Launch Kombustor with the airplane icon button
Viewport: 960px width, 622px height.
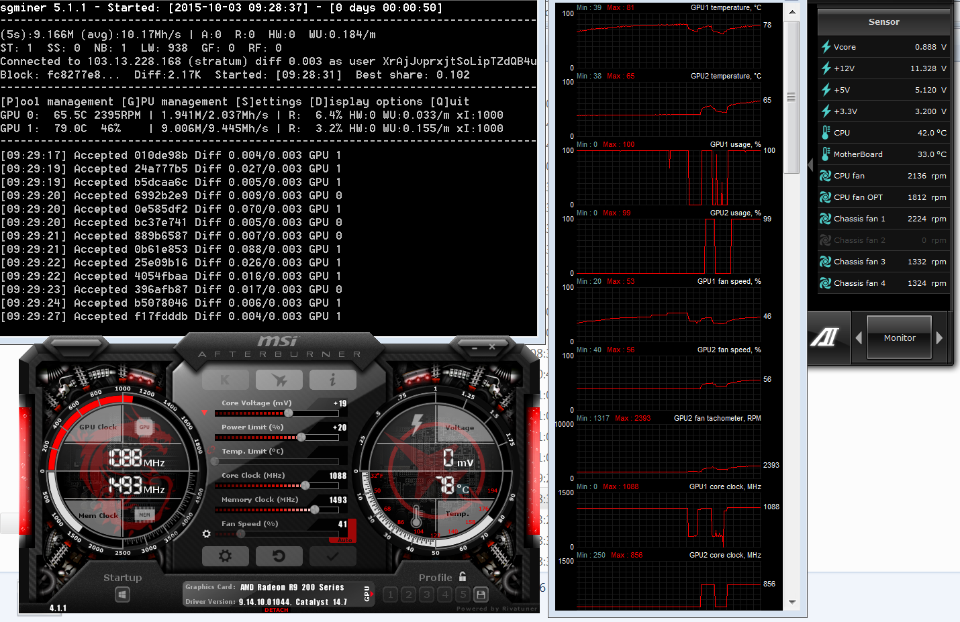(x=279, y=380)
